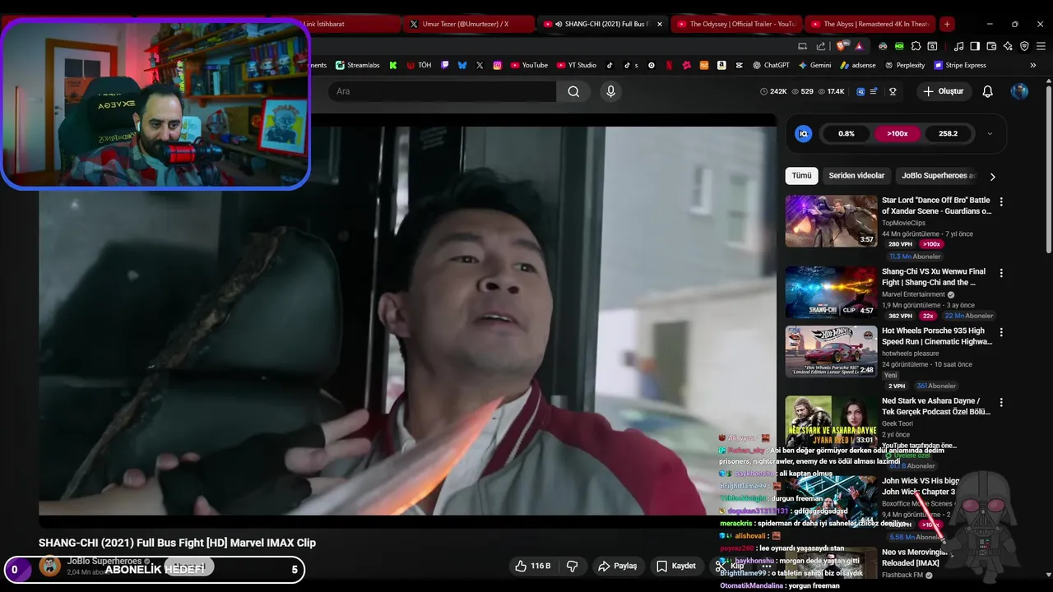This screenshot has width=1053, height=592.
Task: Open options menu for Star Lord video
Action: click(1001, 201)
